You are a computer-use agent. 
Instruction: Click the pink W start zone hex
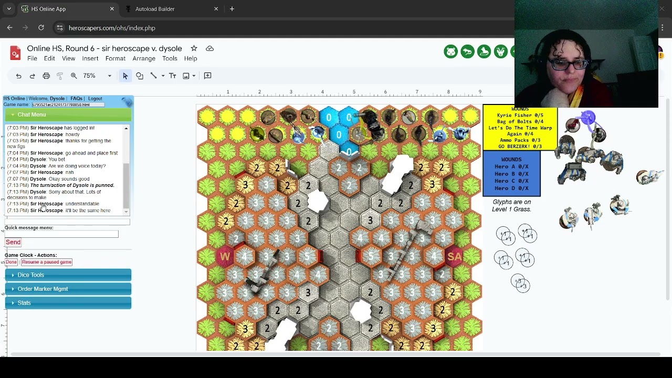[x=225, y=257]
